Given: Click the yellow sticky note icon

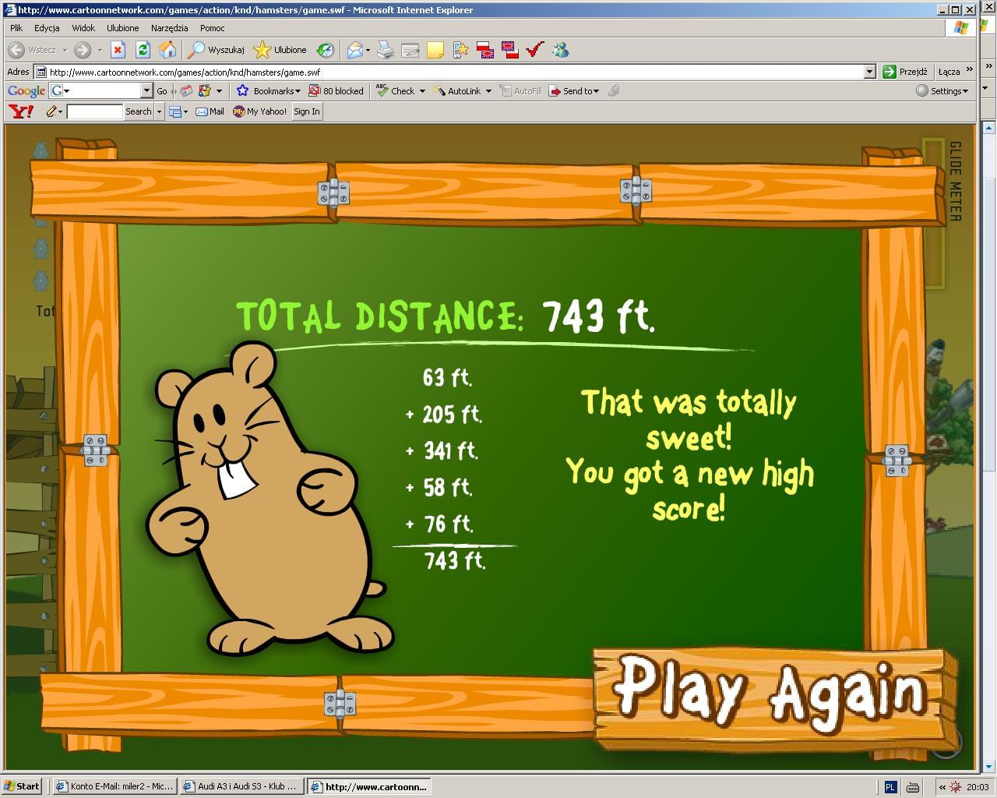Looking at the screenshot, I should pos(435,50).
